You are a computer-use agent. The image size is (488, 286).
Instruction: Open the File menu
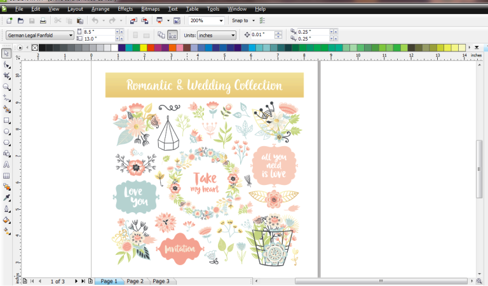(x=19, y=9)
